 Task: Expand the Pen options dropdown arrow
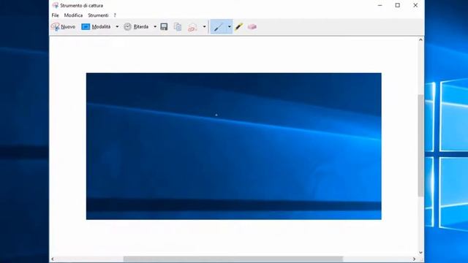[x=229, y=27]
